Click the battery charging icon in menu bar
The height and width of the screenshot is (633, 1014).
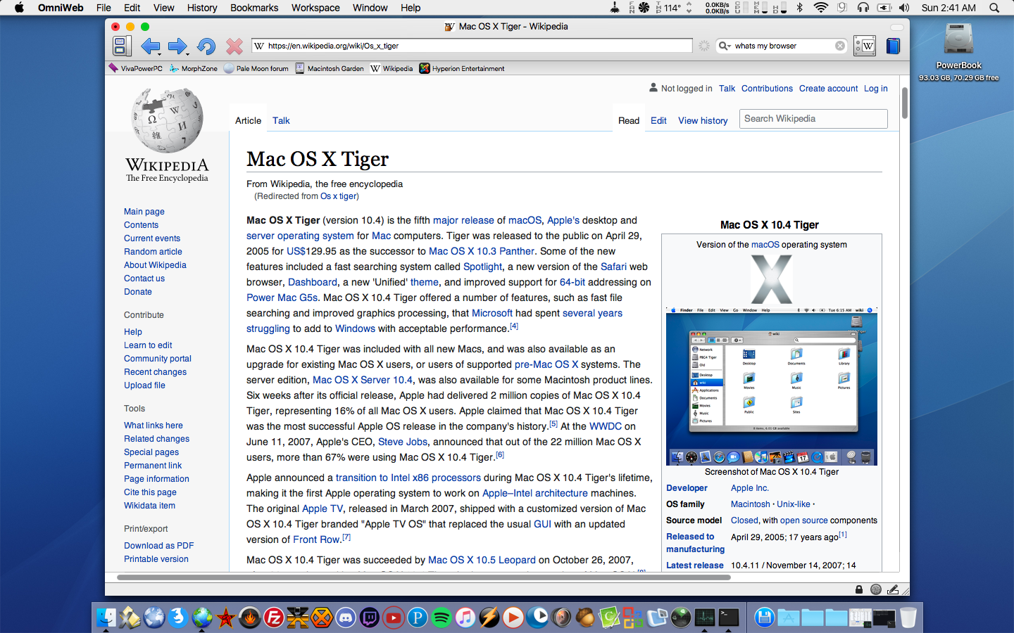884,8
